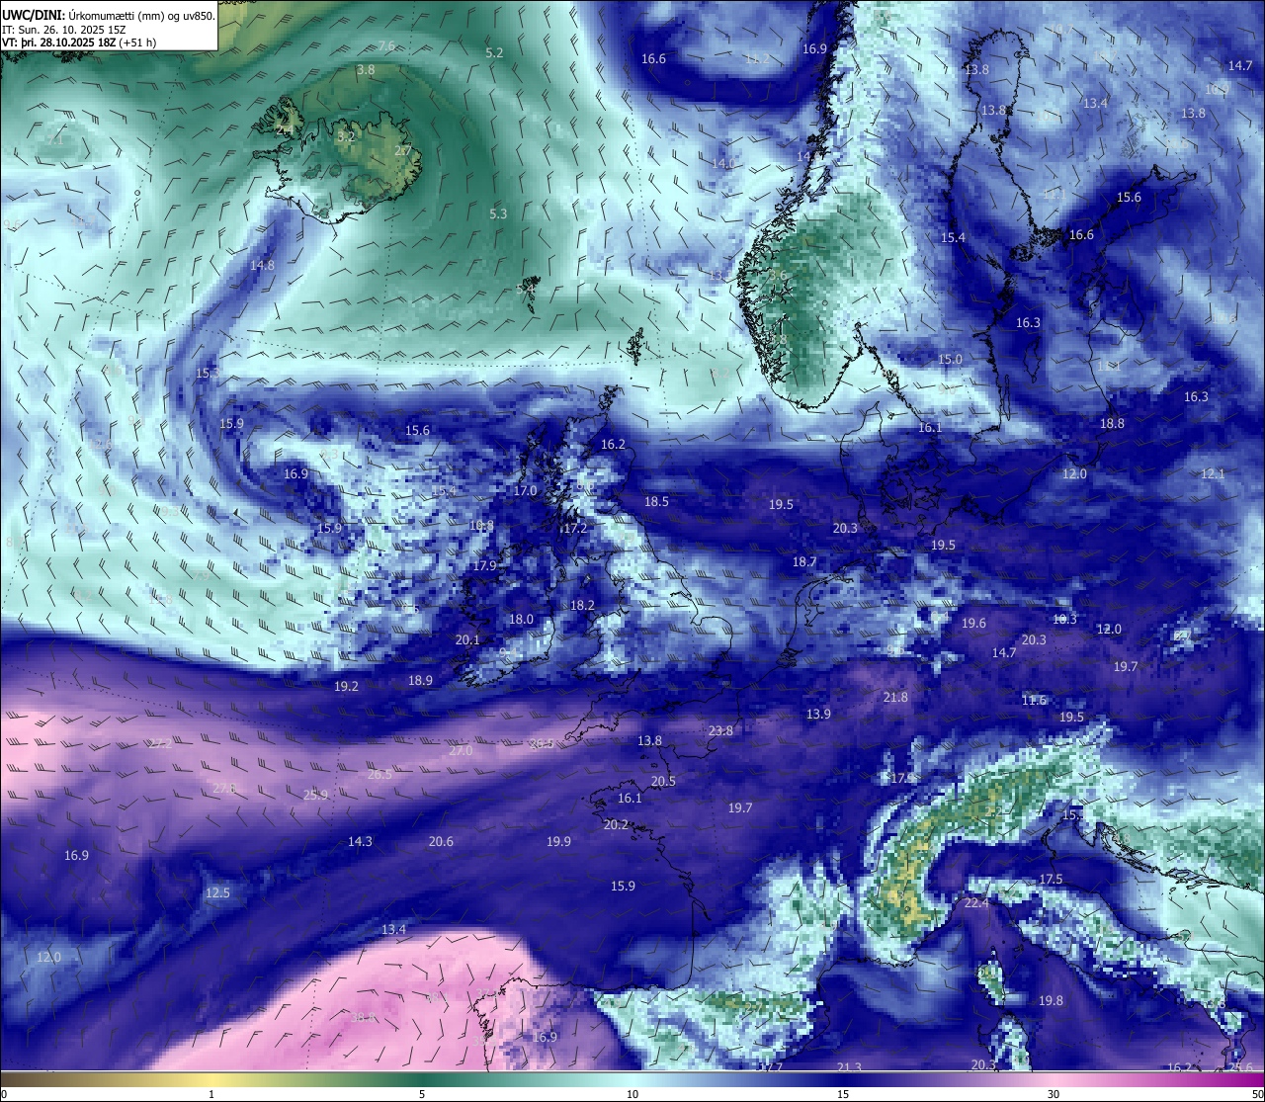Click the 19.6 map value

(973, 624)
